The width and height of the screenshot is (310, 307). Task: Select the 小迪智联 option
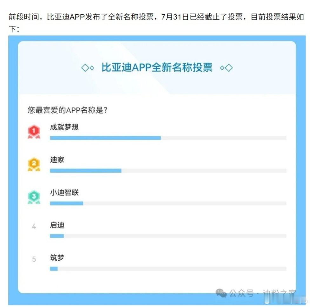point(64,192)
